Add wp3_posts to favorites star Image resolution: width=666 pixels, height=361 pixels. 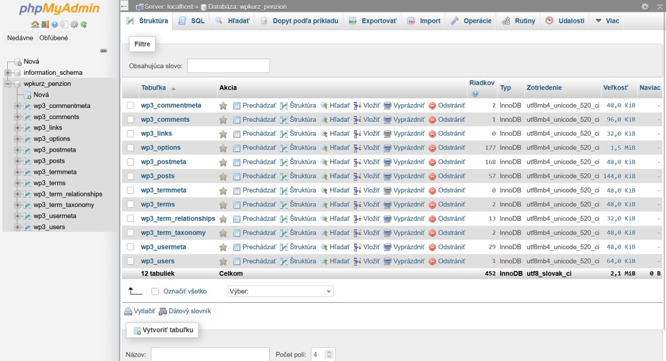pyautogui.click(x=223, y=176)
